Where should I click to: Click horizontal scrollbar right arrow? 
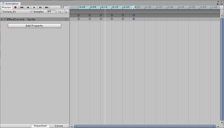(x=218, y=126)
